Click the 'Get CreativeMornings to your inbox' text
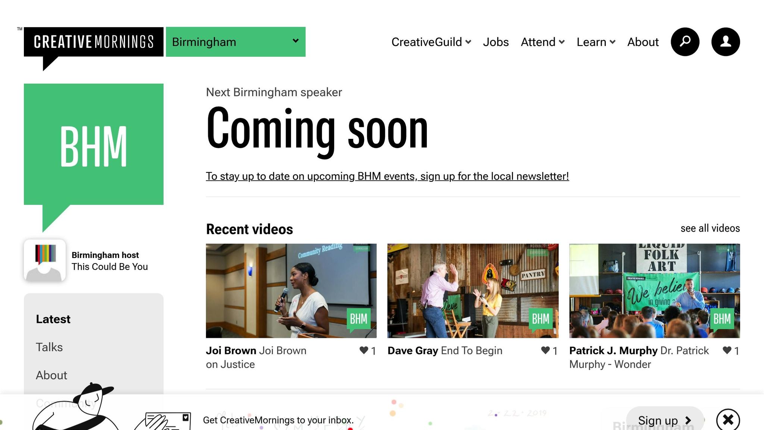Image resolution: width=764 pixels, height=430 pixels. click(278, 420)
